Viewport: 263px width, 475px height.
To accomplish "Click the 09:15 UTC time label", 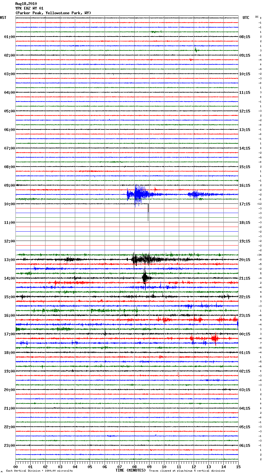I will (x=245, y=55).
